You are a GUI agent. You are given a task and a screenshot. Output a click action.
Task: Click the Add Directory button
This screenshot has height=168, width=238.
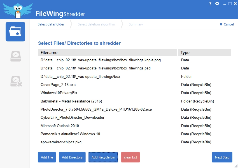tap(72, 157)
